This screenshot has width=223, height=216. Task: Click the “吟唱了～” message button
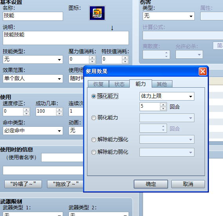pos(23,184)
